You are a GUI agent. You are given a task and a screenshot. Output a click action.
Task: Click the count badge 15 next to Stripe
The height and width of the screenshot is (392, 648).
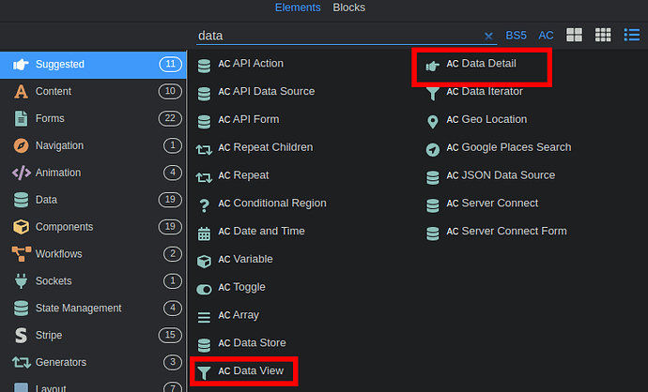click(170, 335)
